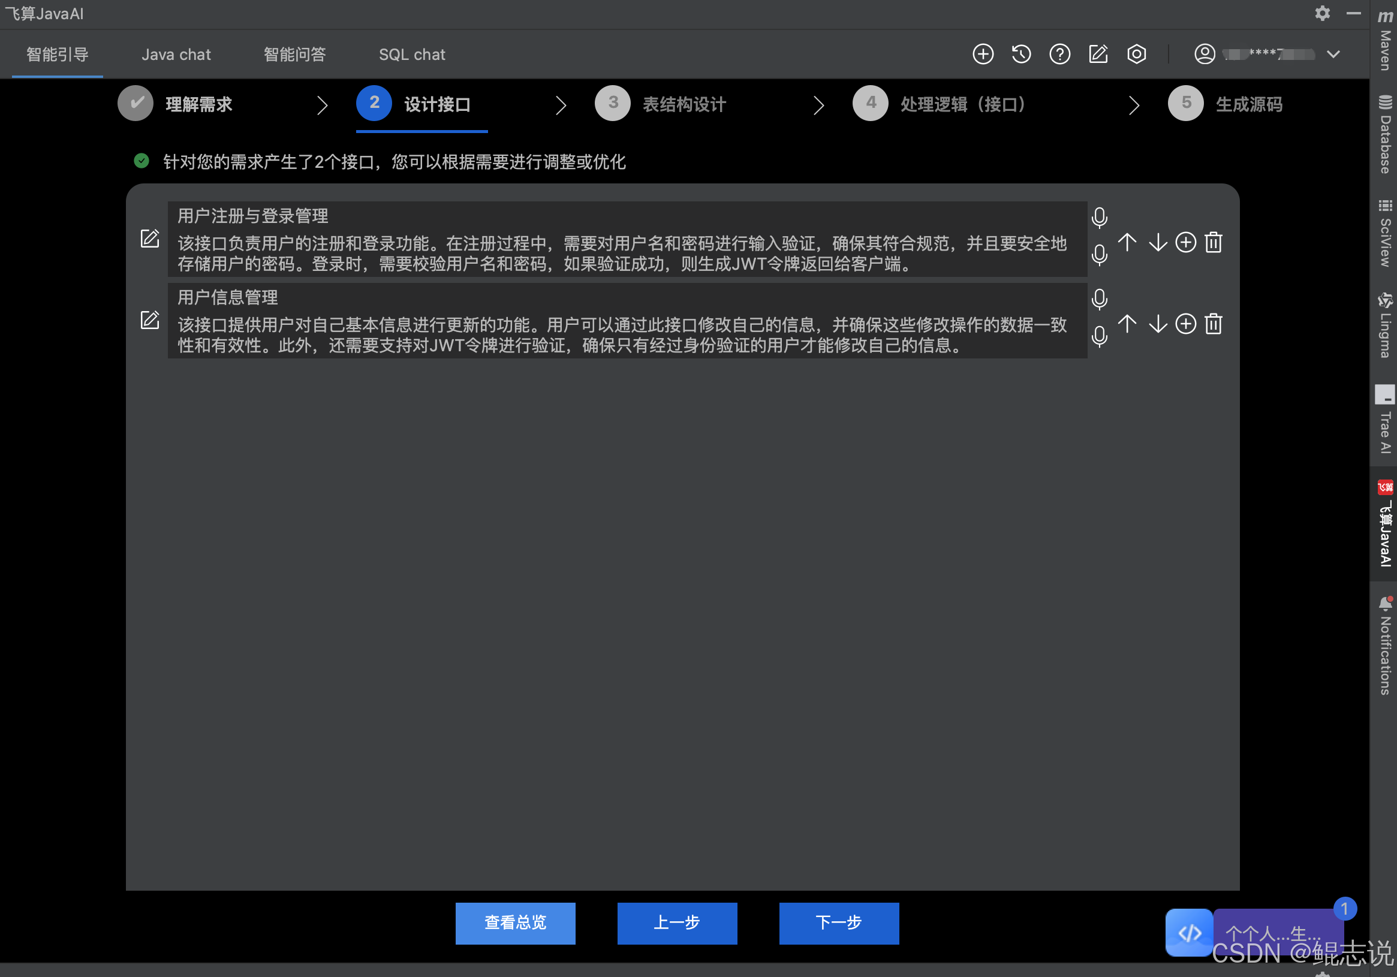Delete the 用户注册与登录管理 interface

coord(1214,242)
